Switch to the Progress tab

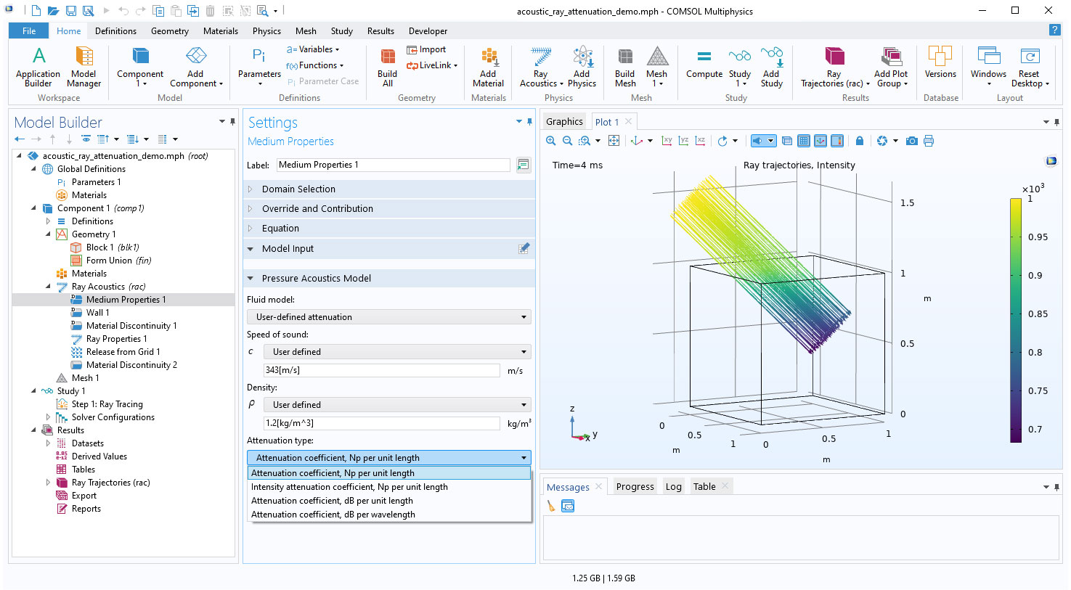point(635,487)
